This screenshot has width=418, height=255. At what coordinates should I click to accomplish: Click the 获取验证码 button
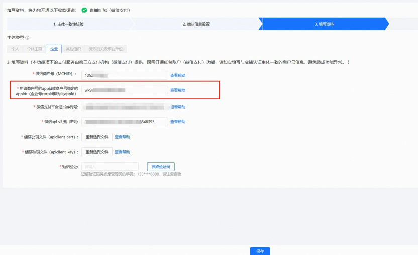point(161,167)
